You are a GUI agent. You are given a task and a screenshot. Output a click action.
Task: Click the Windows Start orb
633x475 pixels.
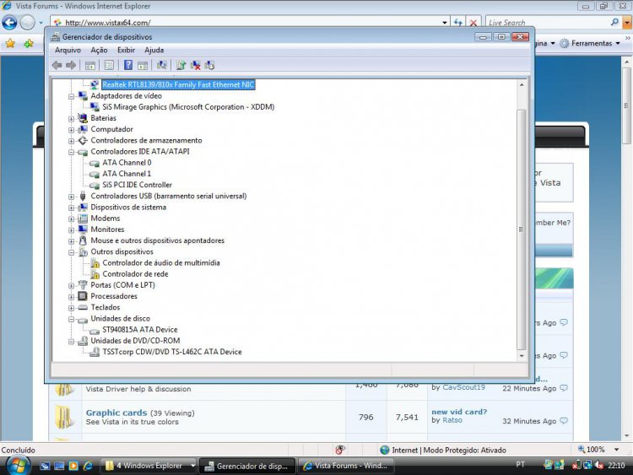tap(17, 466)
